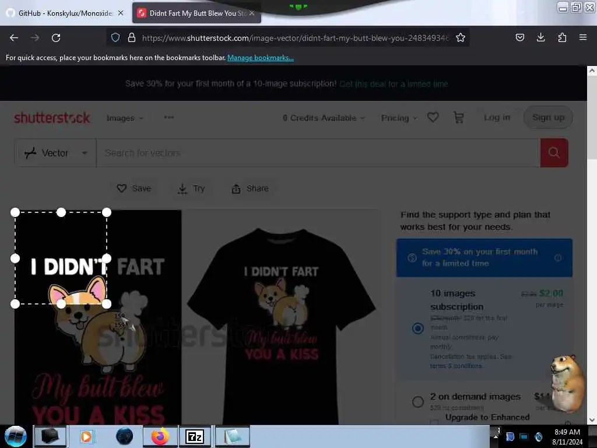Open the Save to Pocket icon

(519, 37)
